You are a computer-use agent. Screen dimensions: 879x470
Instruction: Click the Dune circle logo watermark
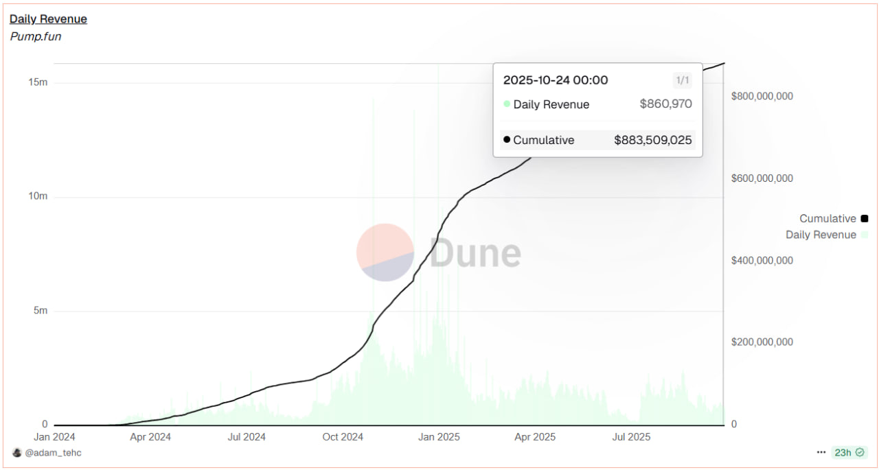pos(385,252)
